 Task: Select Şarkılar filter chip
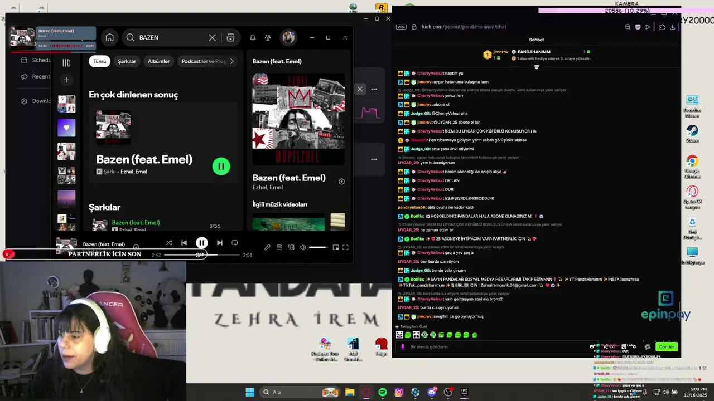[127, 61]
